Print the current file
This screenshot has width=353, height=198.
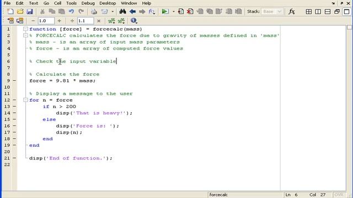tap(94, 12)
